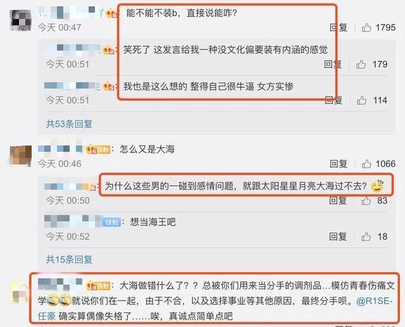Click the 铁粉 badge beside 怎么又是大海

pos(98,149)
